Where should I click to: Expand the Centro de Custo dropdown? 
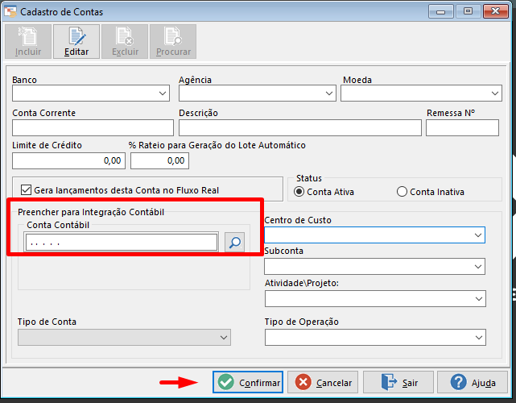click(x=375, y=235)
